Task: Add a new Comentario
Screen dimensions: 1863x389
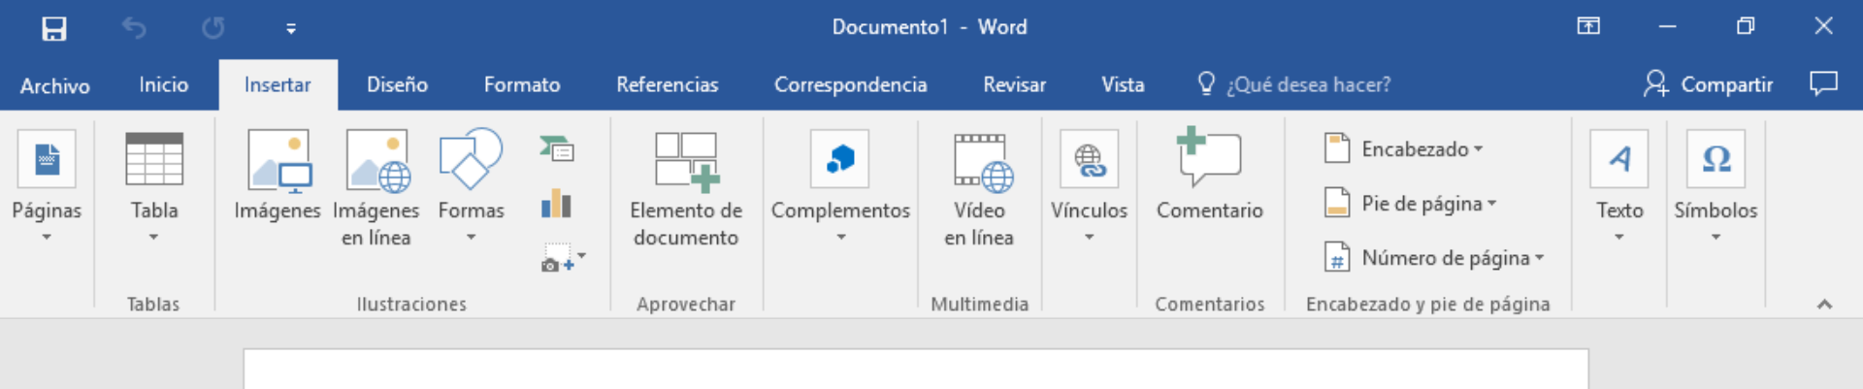Action: click(1209, 157)
